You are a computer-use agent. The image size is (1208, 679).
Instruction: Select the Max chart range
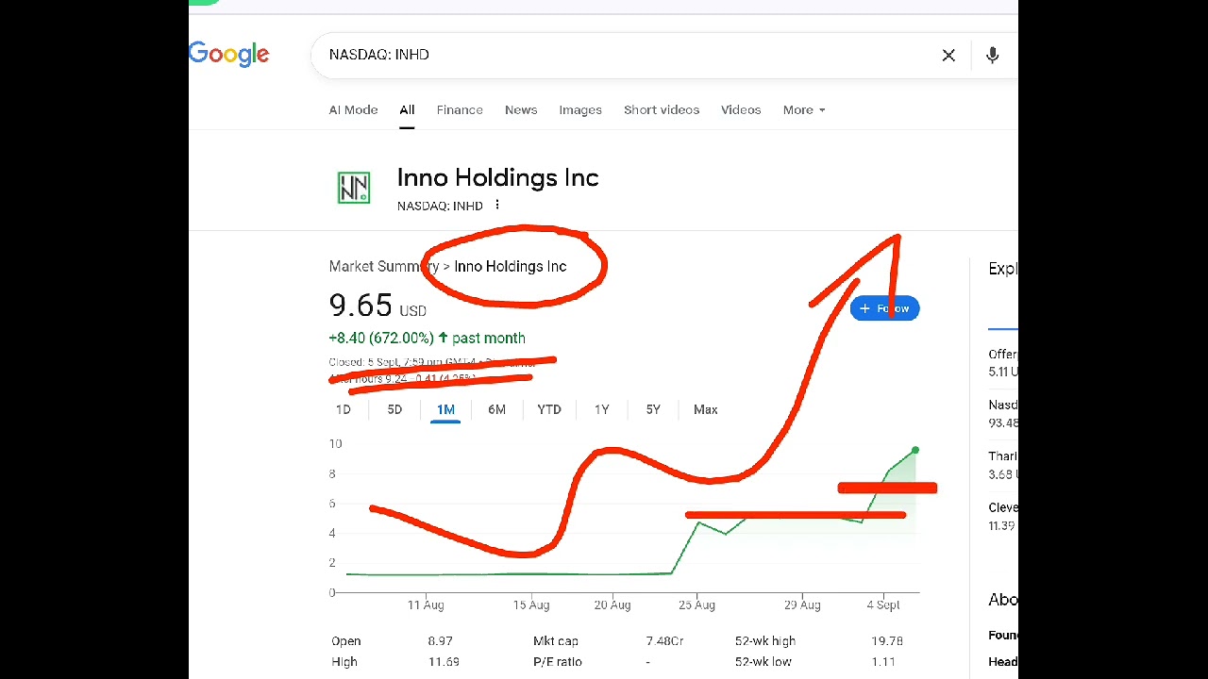[x=706, y=409]
